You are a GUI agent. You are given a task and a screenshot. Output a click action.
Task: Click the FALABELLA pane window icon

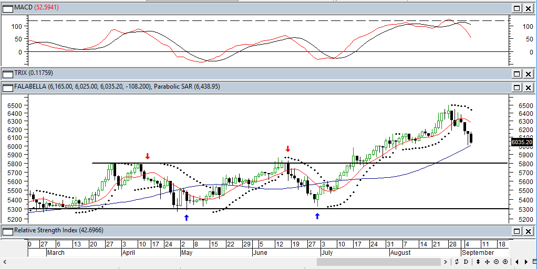[x=7, y=87]
